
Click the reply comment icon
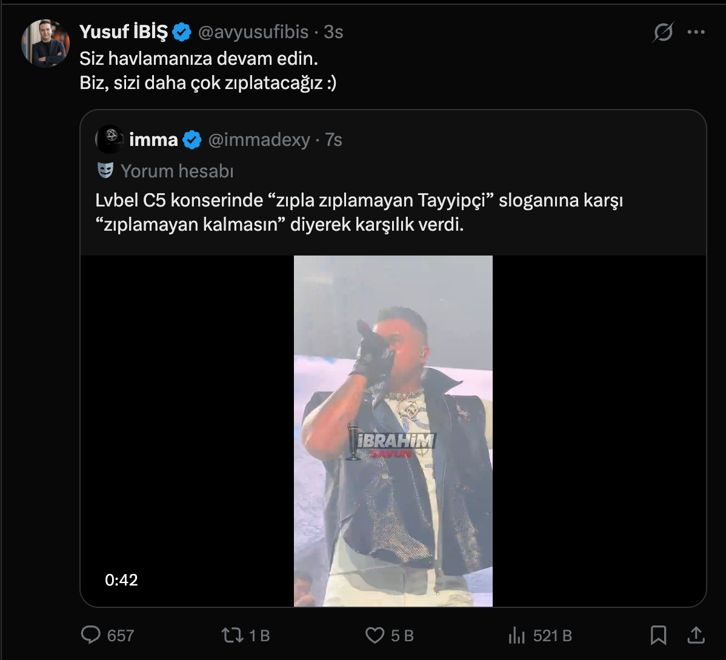(91, 635)
